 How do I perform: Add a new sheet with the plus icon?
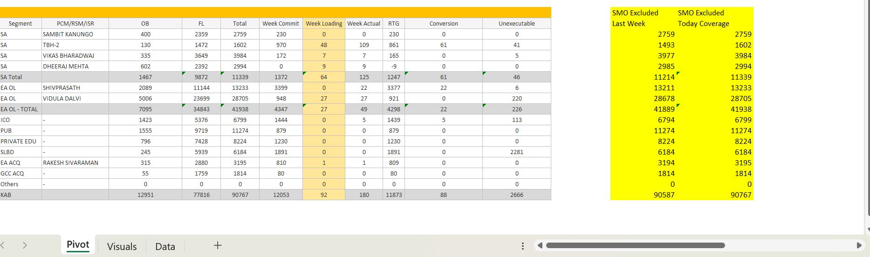218,245
